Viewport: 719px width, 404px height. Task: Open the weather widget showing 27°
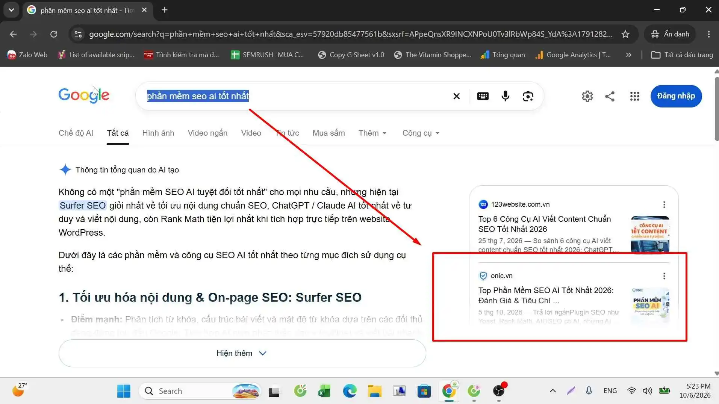(x=20, y=391)
